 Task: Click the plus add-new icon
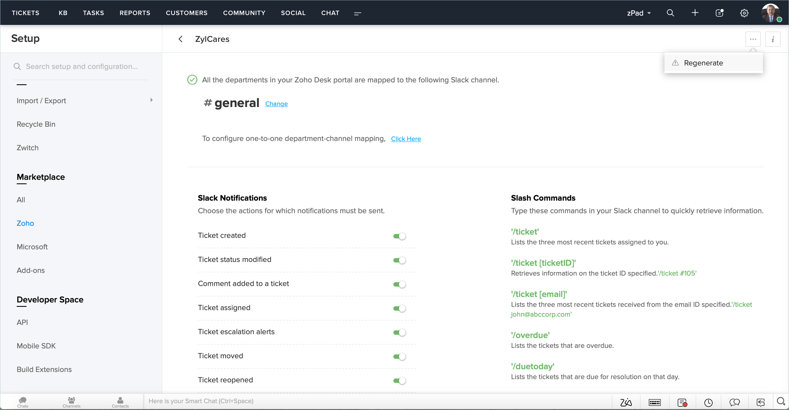(x=695, y=13)
